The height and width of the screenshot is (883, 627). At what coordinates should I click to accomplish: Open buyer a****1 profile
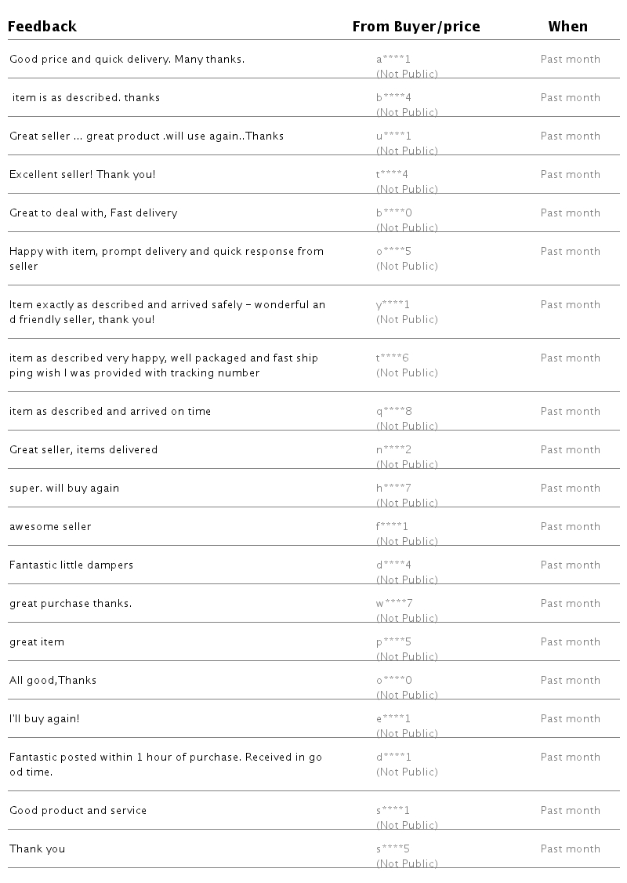pos(393,60)
